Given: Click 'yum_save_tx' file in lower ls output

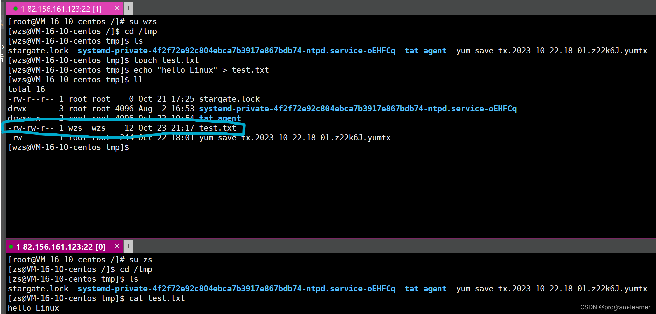Looking at the screenshot, I should 552,289.
